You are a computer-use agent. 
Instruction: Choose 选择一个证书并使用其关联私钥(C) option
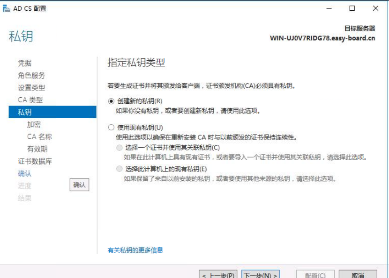(x=120, y=148)
